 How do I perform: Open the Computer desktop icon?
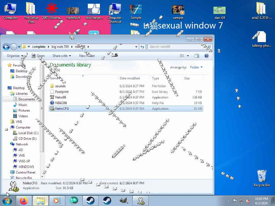click(10, 11)
